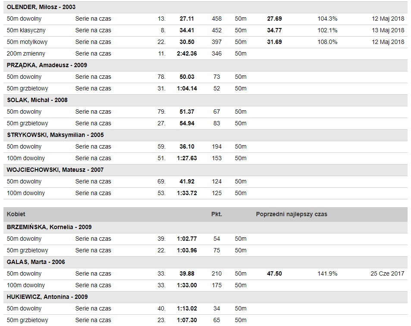This screenshot has width=411, height=326.
Task: Click WOJCIECHOWSKI, Mateusz - 2007 name
Action: click(55, 170)
